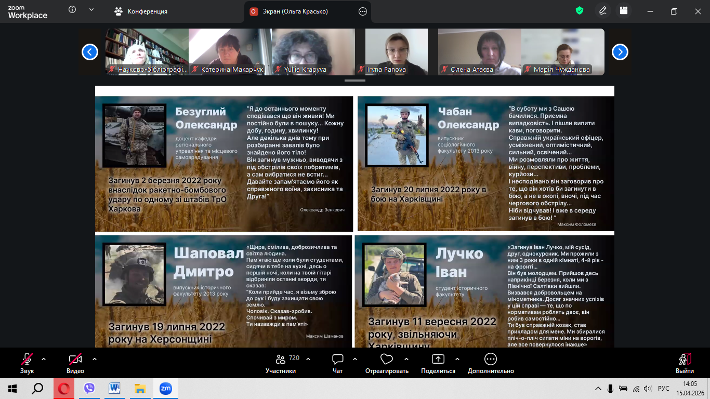Open Дополнительно more options
The height and width of the screenshot is (399, 710).
click(490, 363)
